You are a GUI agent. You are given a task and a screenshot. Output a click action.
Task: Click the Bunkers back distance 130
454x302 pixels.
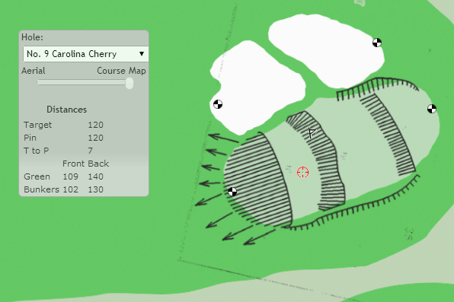95,189
